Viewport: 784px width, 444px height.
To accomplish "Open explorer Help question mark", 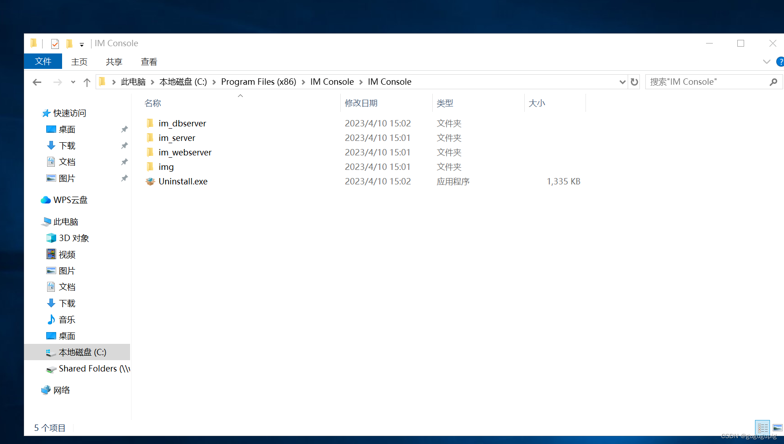I will (x=780, y=62).
